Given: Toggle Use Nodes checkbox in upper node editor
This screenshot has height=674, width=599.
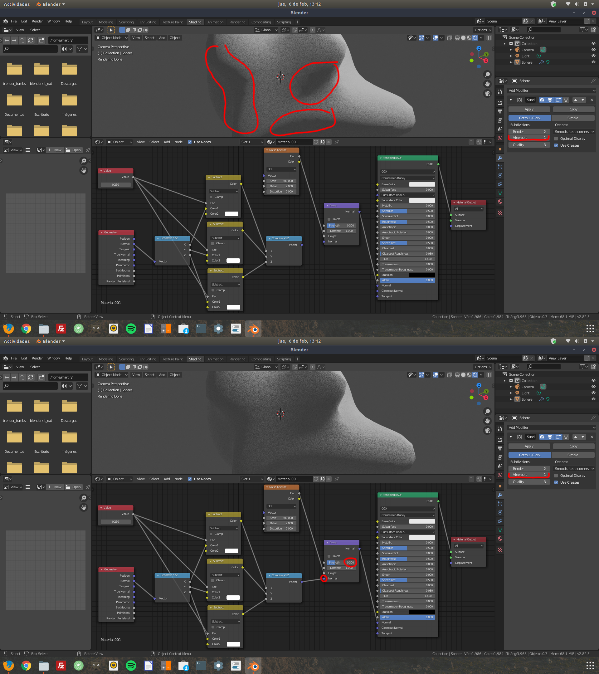Looking at the screenshot, I should click(190, 142).
